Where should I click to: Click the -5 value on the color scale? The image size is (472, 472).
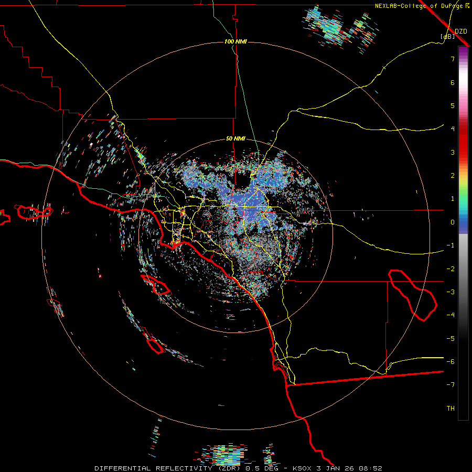pyautogui.click(x=450, y=339)
